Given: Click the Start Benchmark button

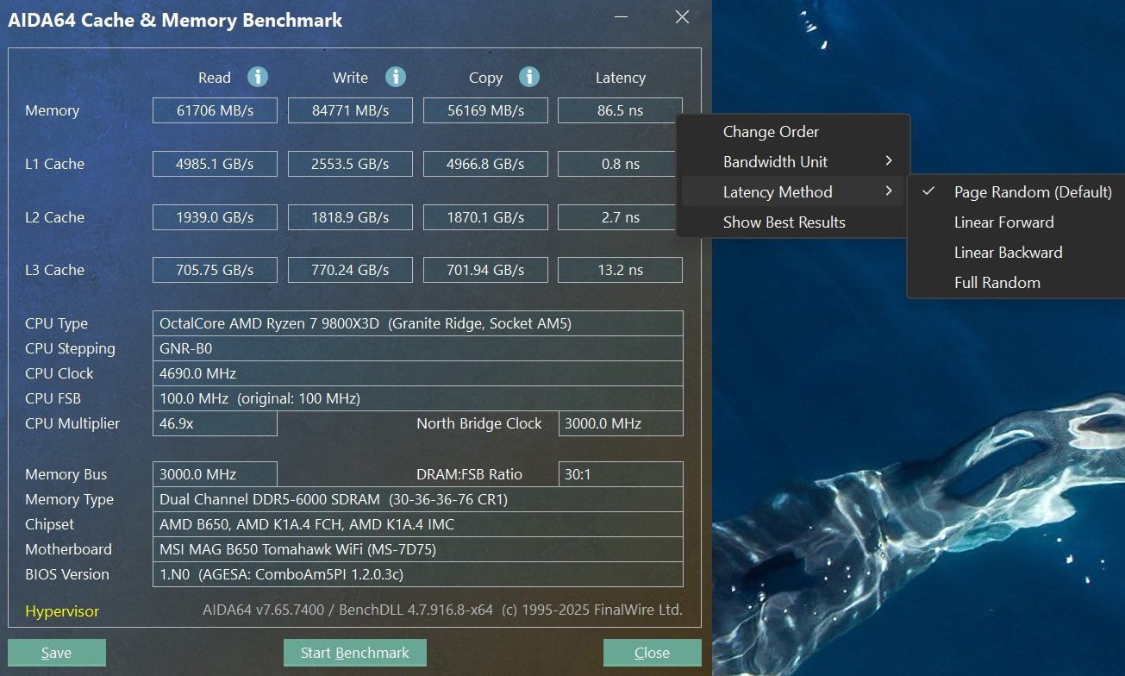Looking at the screenshot, I should click(355, 653).
